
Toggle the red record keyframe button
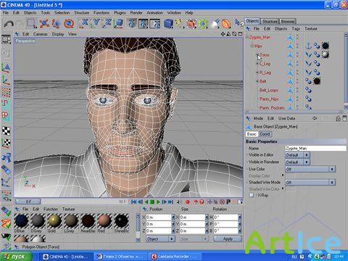point(187,202)
